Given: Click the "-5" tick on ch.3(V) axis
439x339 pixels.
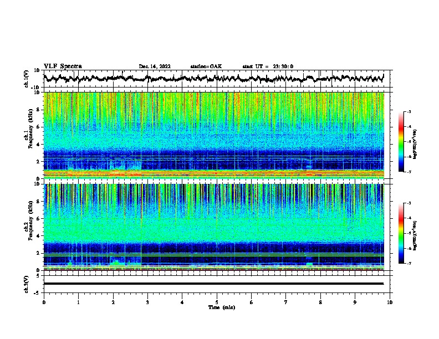Looking at the screenshot, I should [37, 293].
